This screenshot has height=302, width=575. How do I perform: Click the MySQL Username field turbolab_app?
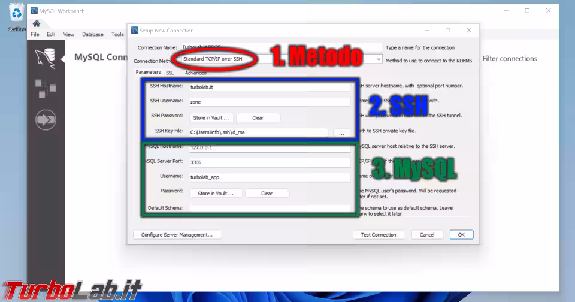coord(270,177)
